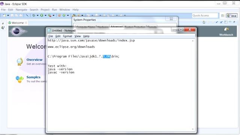The width and height of the screenshot is (240, 135).
Task: Close the System Properties dialog
Action: pyautogui.click(x=171, y=19)
